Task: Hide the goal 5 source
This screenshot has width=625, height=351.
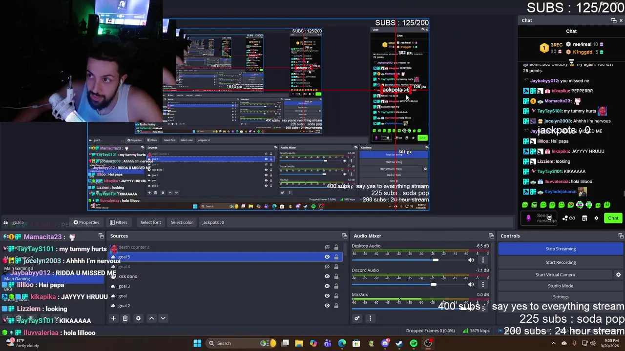Action: click(327, 257)
